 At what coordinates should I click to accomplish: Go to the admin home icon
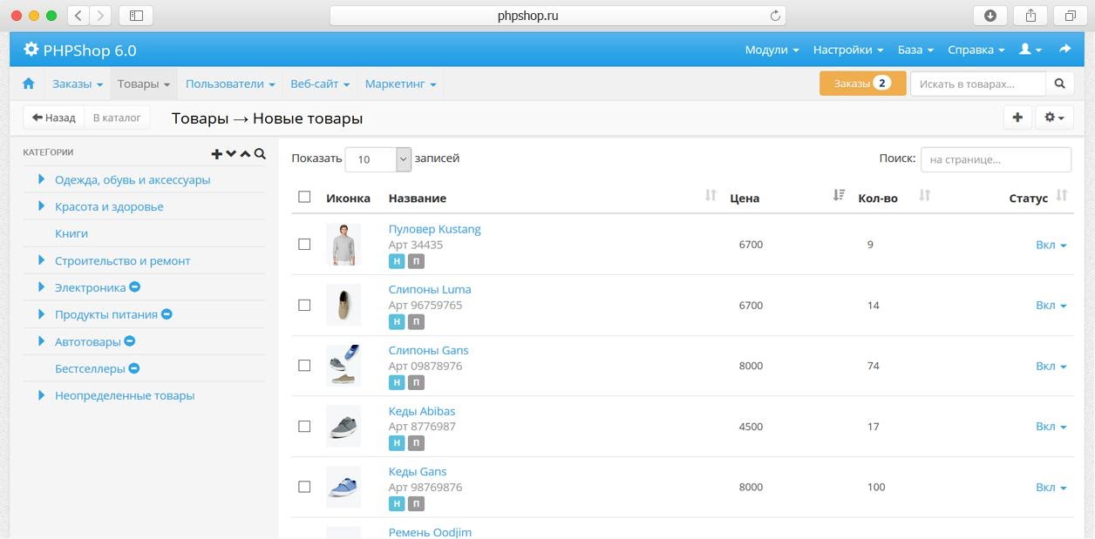point(29,84)
